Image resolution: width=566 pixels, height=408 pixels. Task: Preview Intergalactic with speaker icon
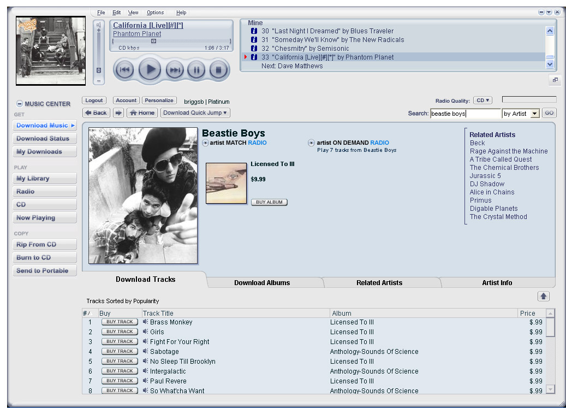tap(146, 371)
